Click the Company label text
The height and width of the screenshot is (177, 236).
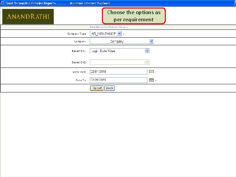tap(80, 41)
